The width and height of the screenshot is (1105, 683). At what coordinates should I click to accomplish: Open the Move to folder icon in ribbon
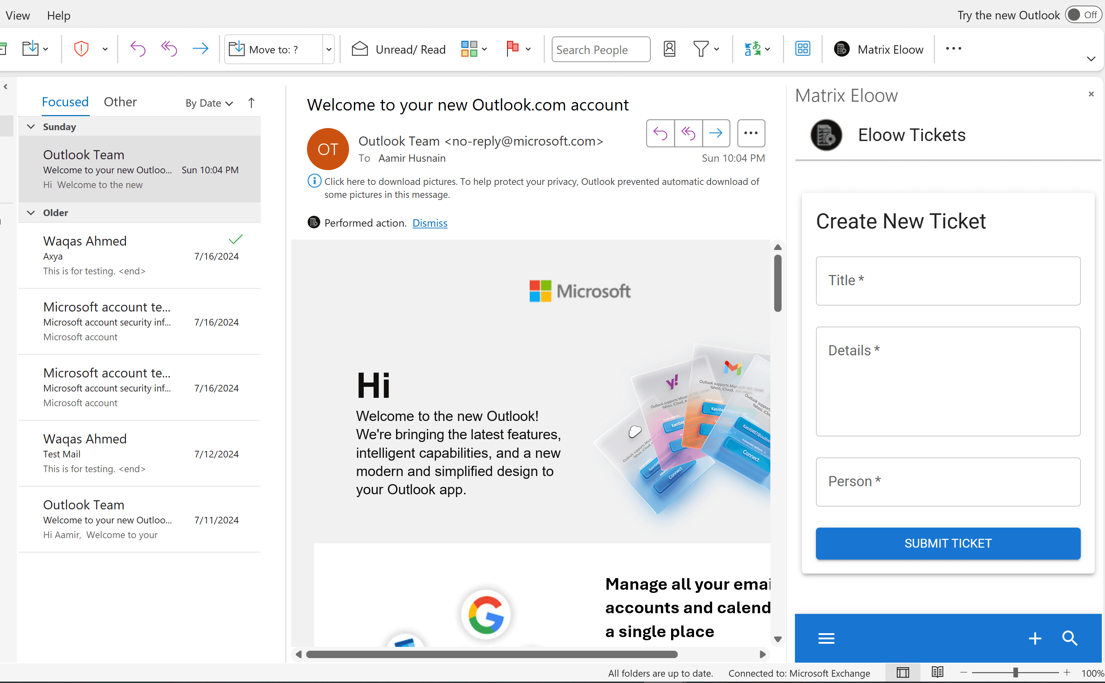tap(31, 49)
